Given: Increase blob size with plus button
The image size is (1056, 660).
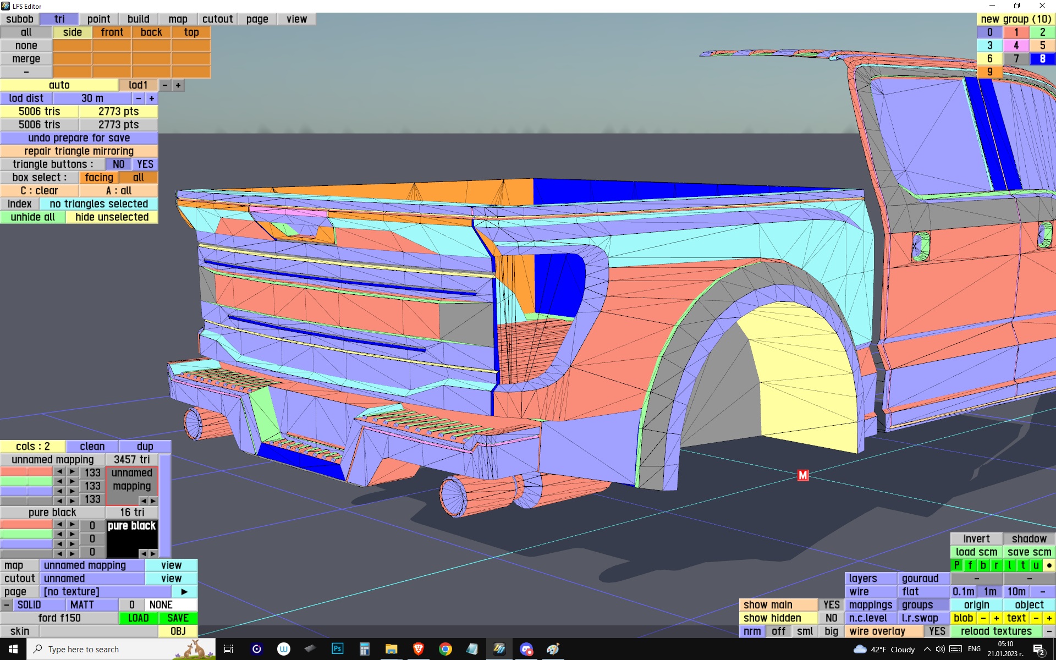Looking at the screenshot, I should point(996,618).
